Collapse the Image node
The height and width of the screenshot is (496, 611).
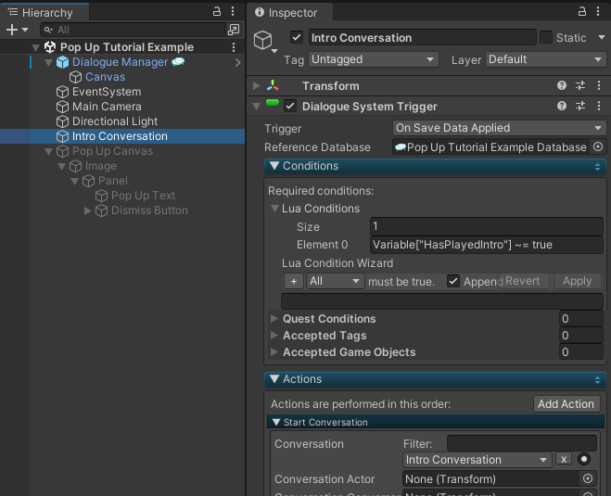(61, 166)
